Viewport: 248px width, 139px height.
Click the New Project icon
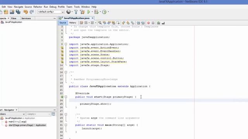[x=6, y=12]
